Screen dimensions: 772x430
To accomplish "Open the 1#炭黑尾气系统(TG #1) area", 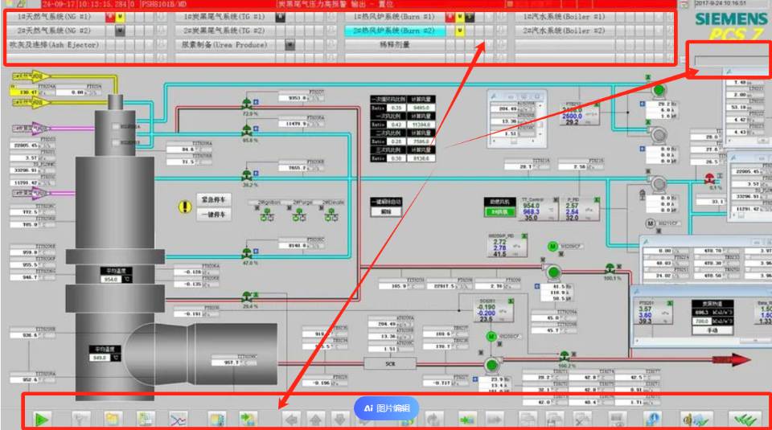I will pyautogui.click(x=224, y=17).
